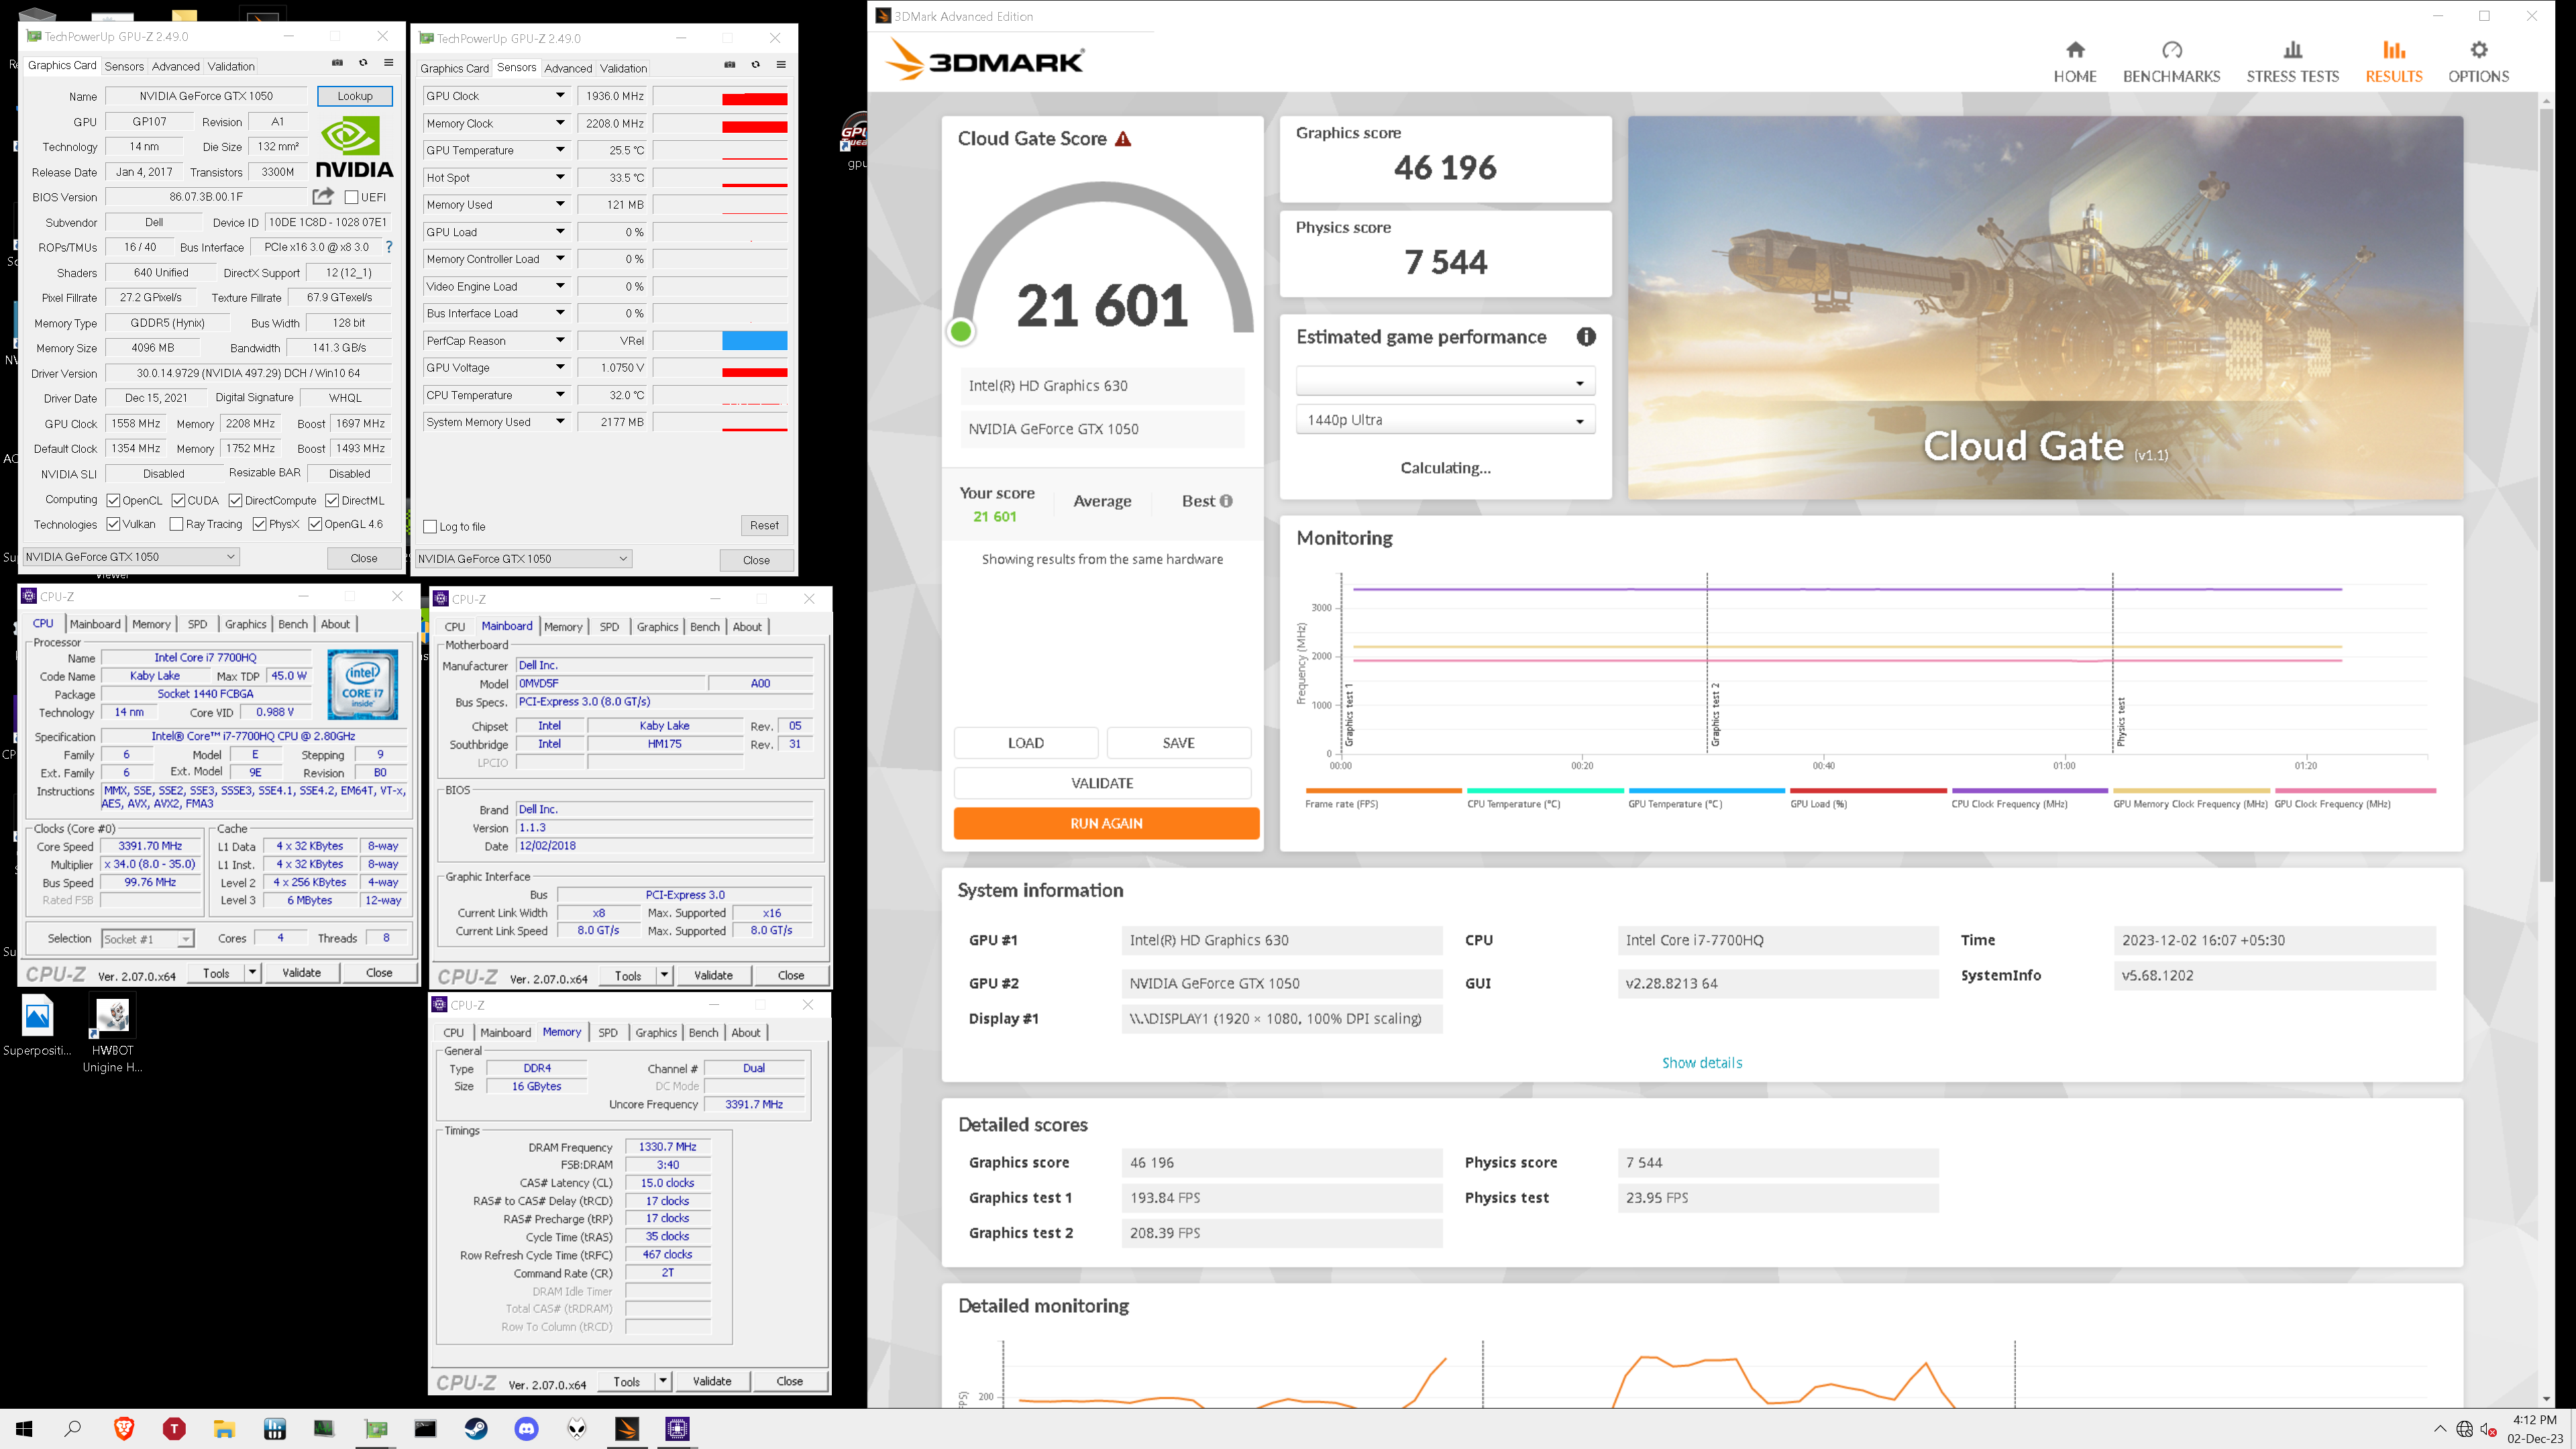Click the Cloud Gate score gauge green dot
This screenshot has width=2576, height=1449.
coord(960,331)
